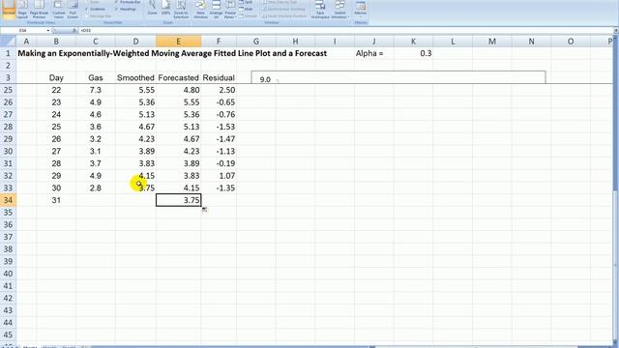The width and height of the screenshot is (619, 348).
Task: Select forecast cell 3.75 in row 34
Action: click(178, 200)
